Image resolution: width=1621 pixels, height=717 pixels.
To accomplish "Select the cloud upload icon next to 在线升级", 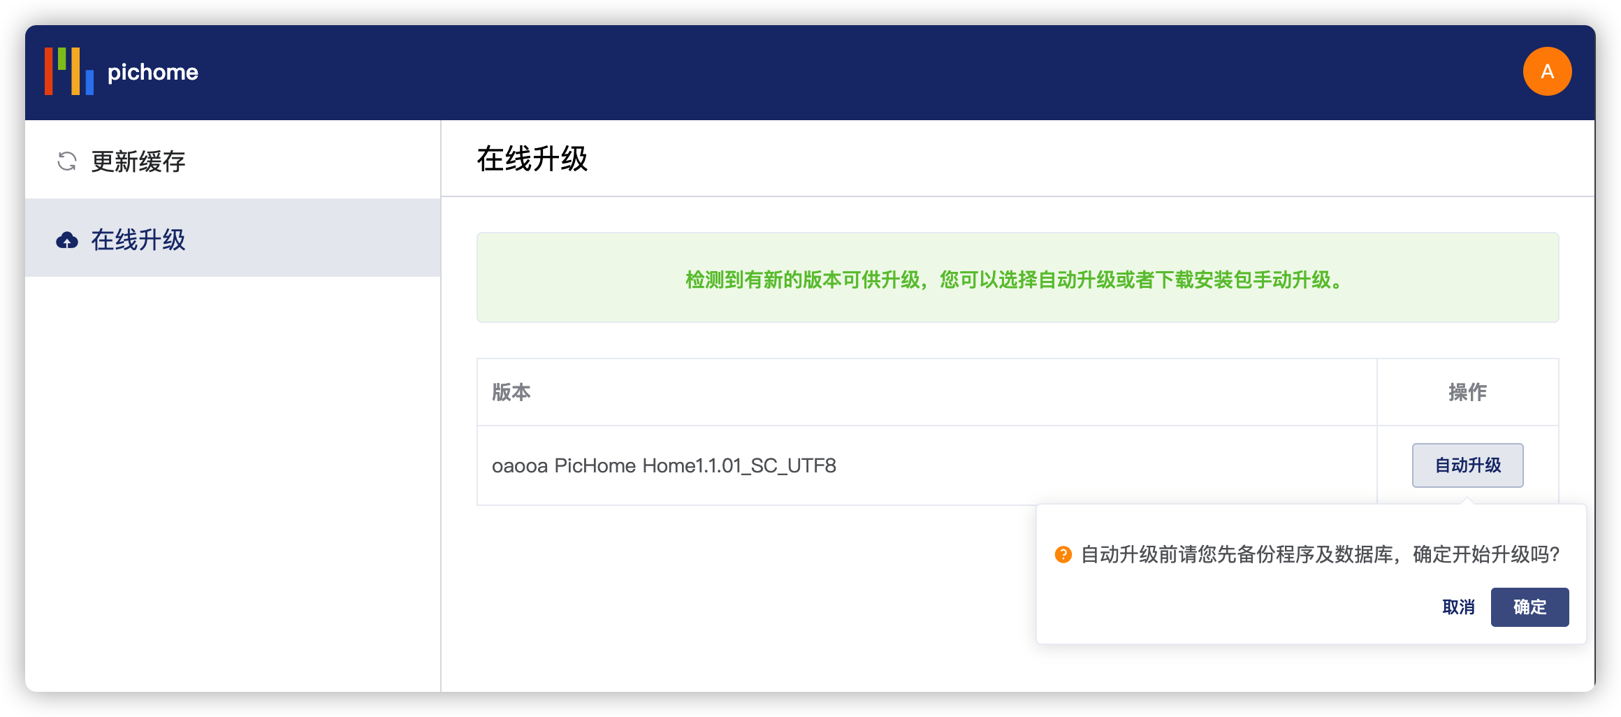I will [x=66, y=239].
